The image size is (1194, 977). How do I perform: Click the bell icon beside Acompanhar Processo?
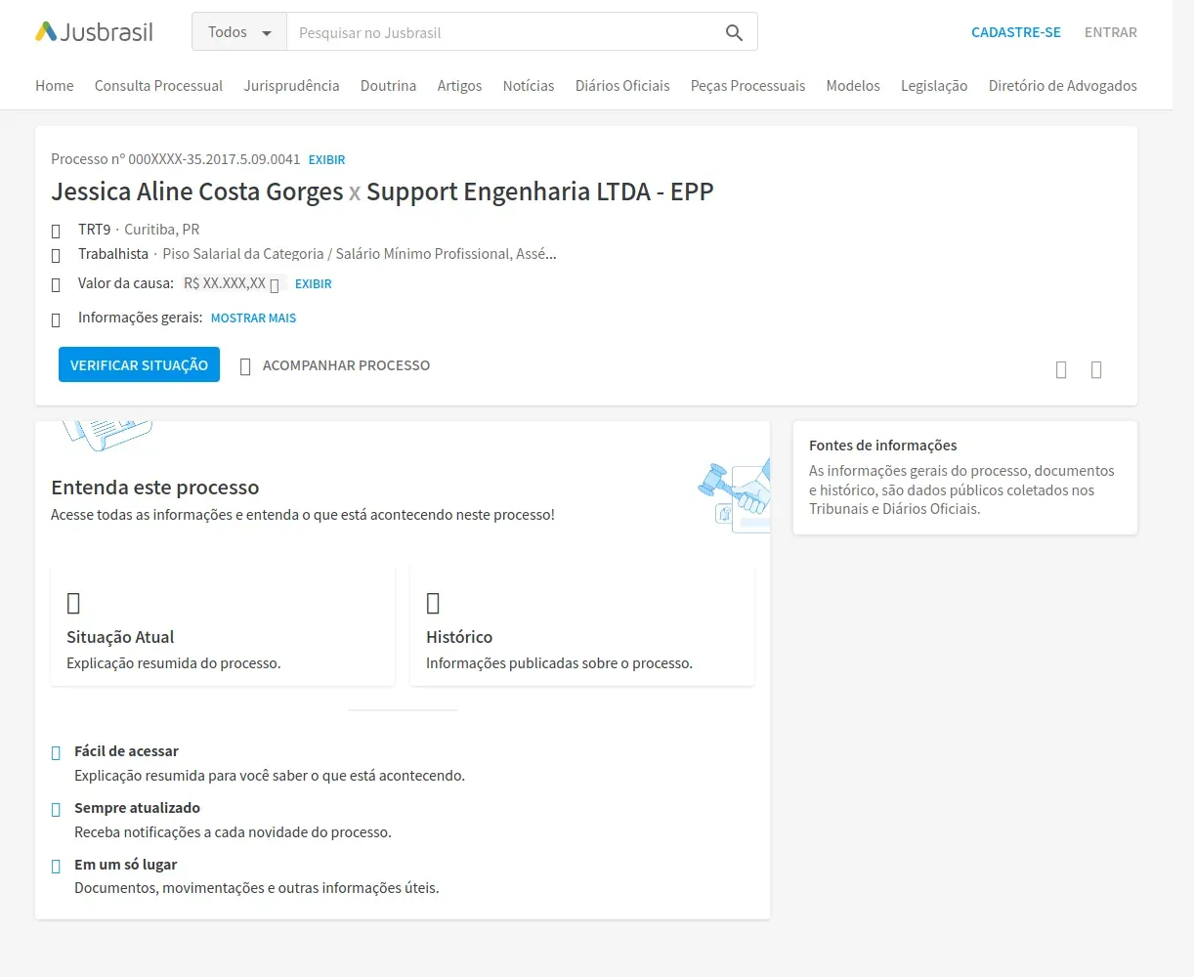tap(245, 366)
